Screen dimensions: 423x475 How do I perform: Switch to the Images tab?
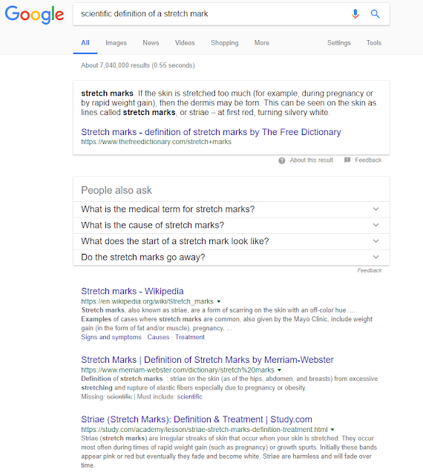pyautogui.click(x=116, y=43)
